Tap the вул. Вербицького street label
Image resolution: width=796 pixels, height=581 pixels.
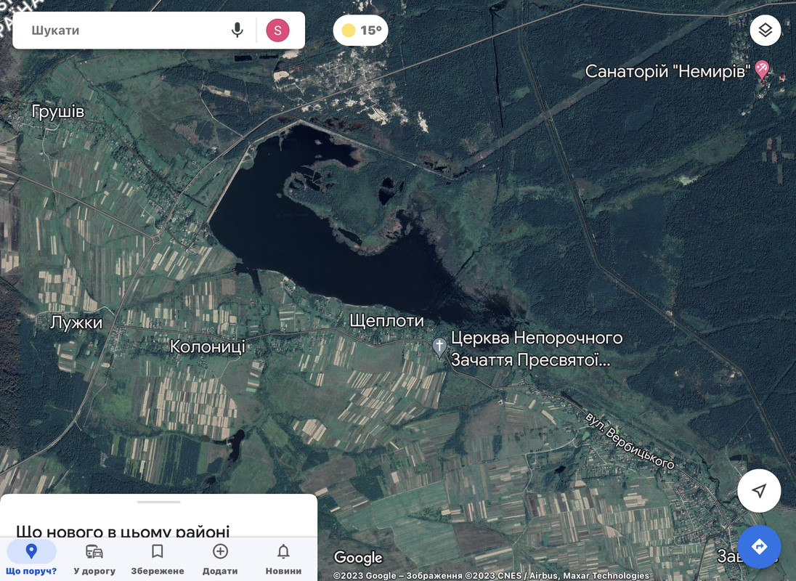(x=630, y=440)
